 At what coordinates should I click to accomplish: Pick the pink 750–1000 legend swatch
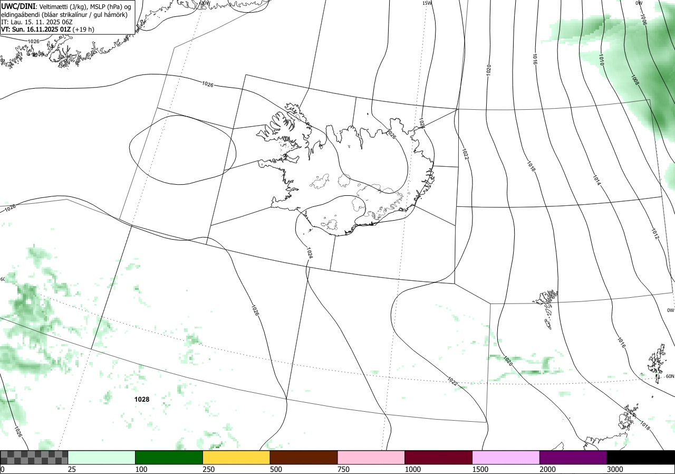pos(371,457)
